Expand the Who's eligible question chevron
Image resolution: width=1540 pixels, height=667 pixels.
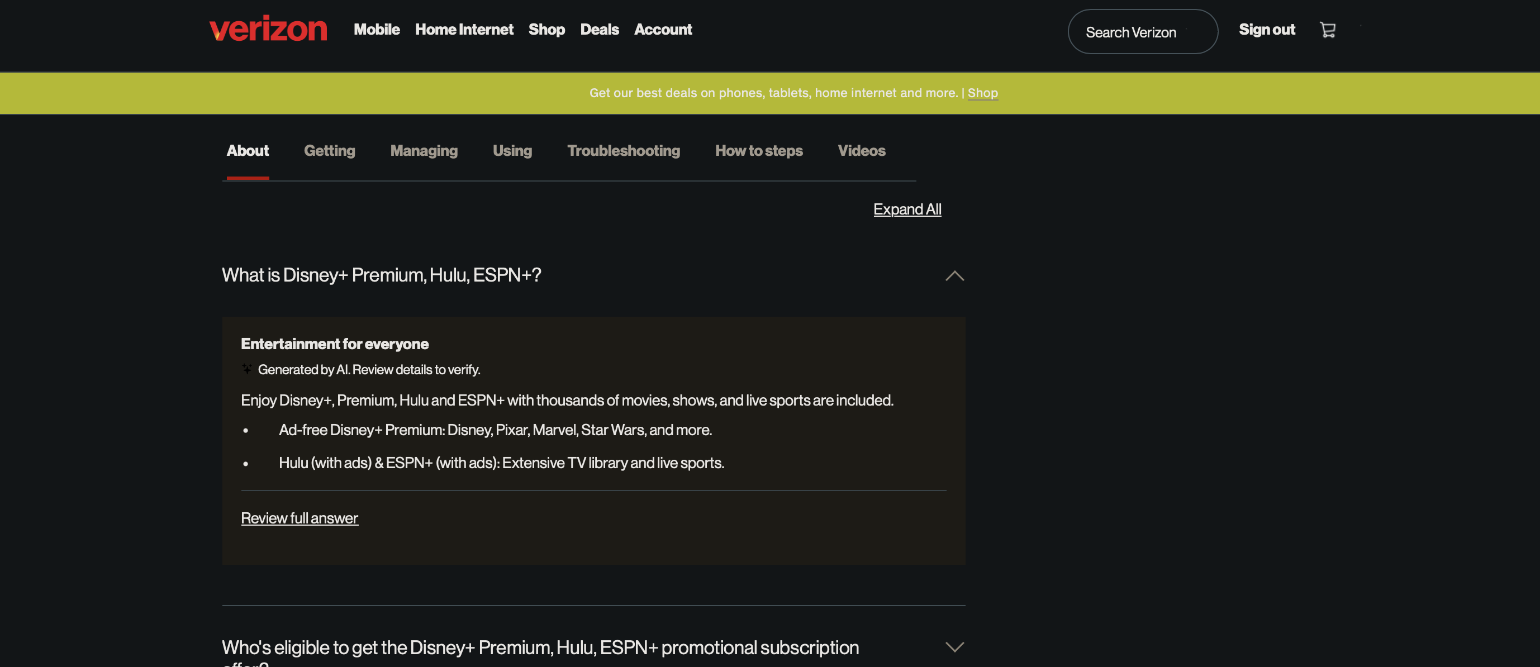tap(955, 647)
